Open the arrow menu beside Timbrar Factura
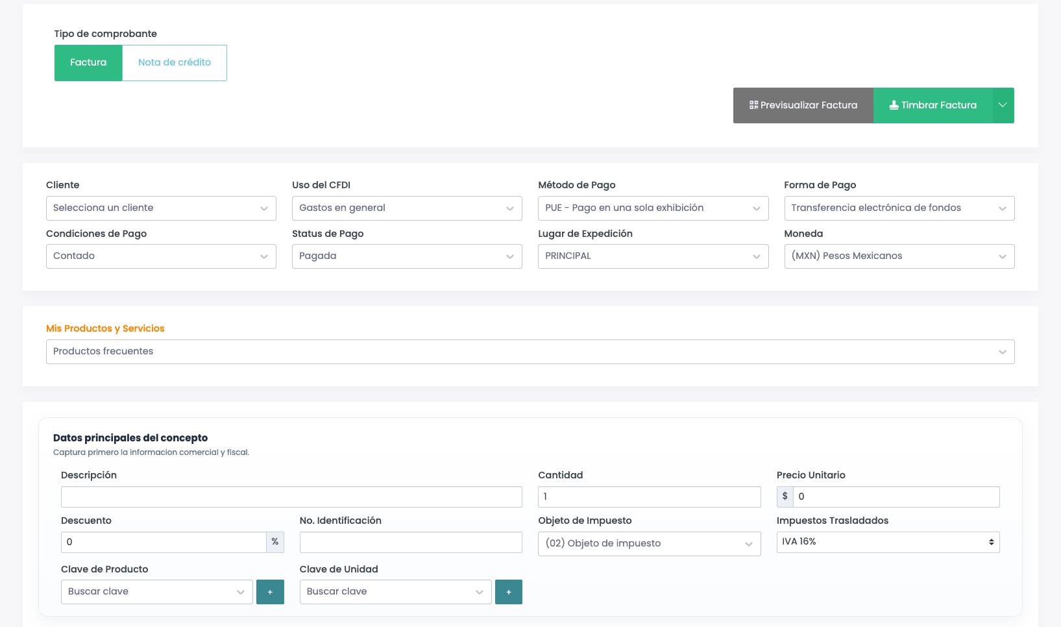Viewport: 1061px width, 627px height. [1003, 105]
